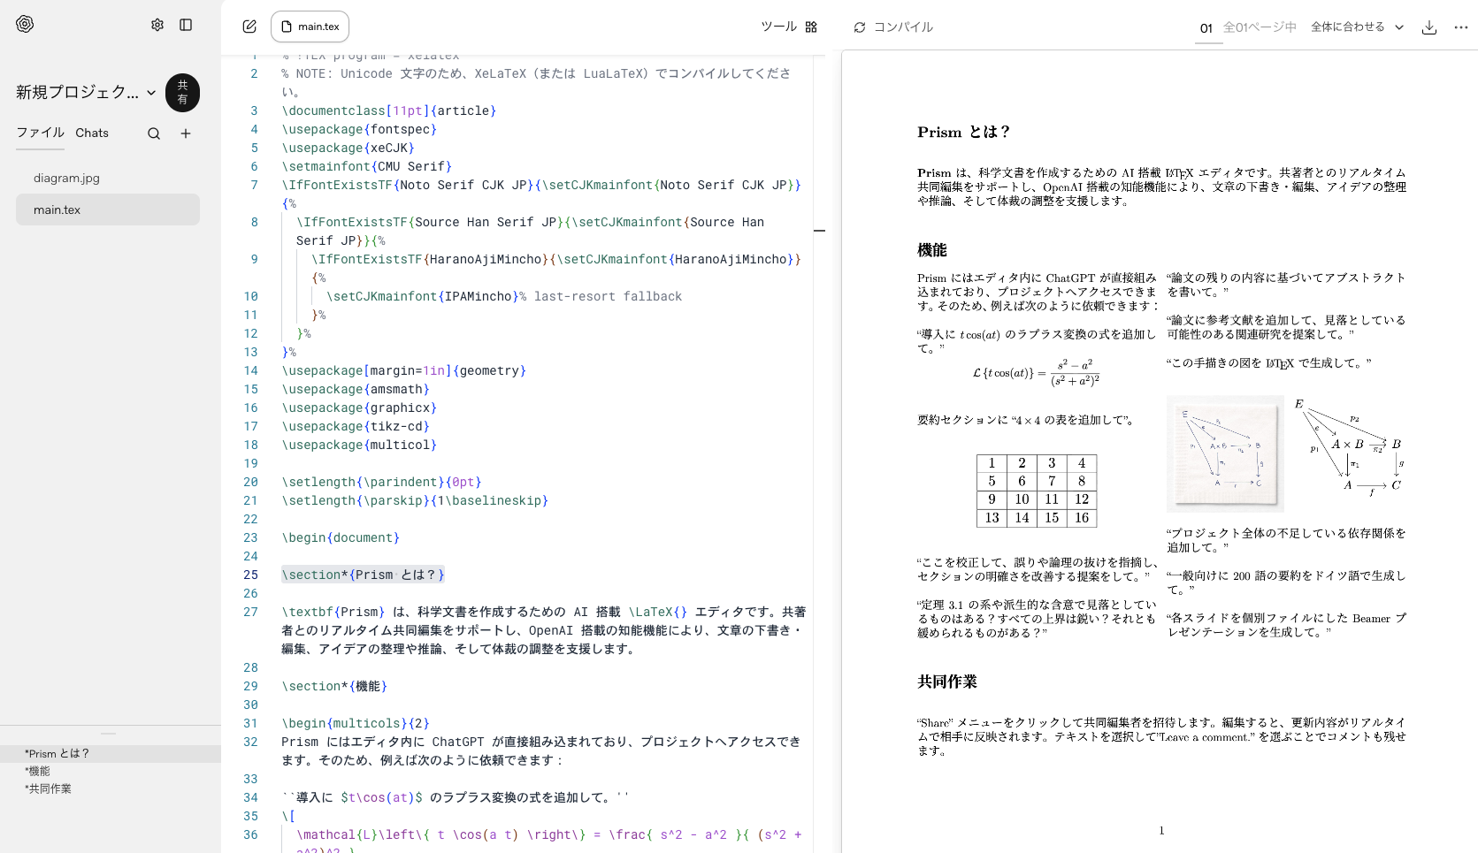Open the 全体に合わせる zoom dropdown
Viewport: 1478px width, 853px height.
click(1357, 27)
